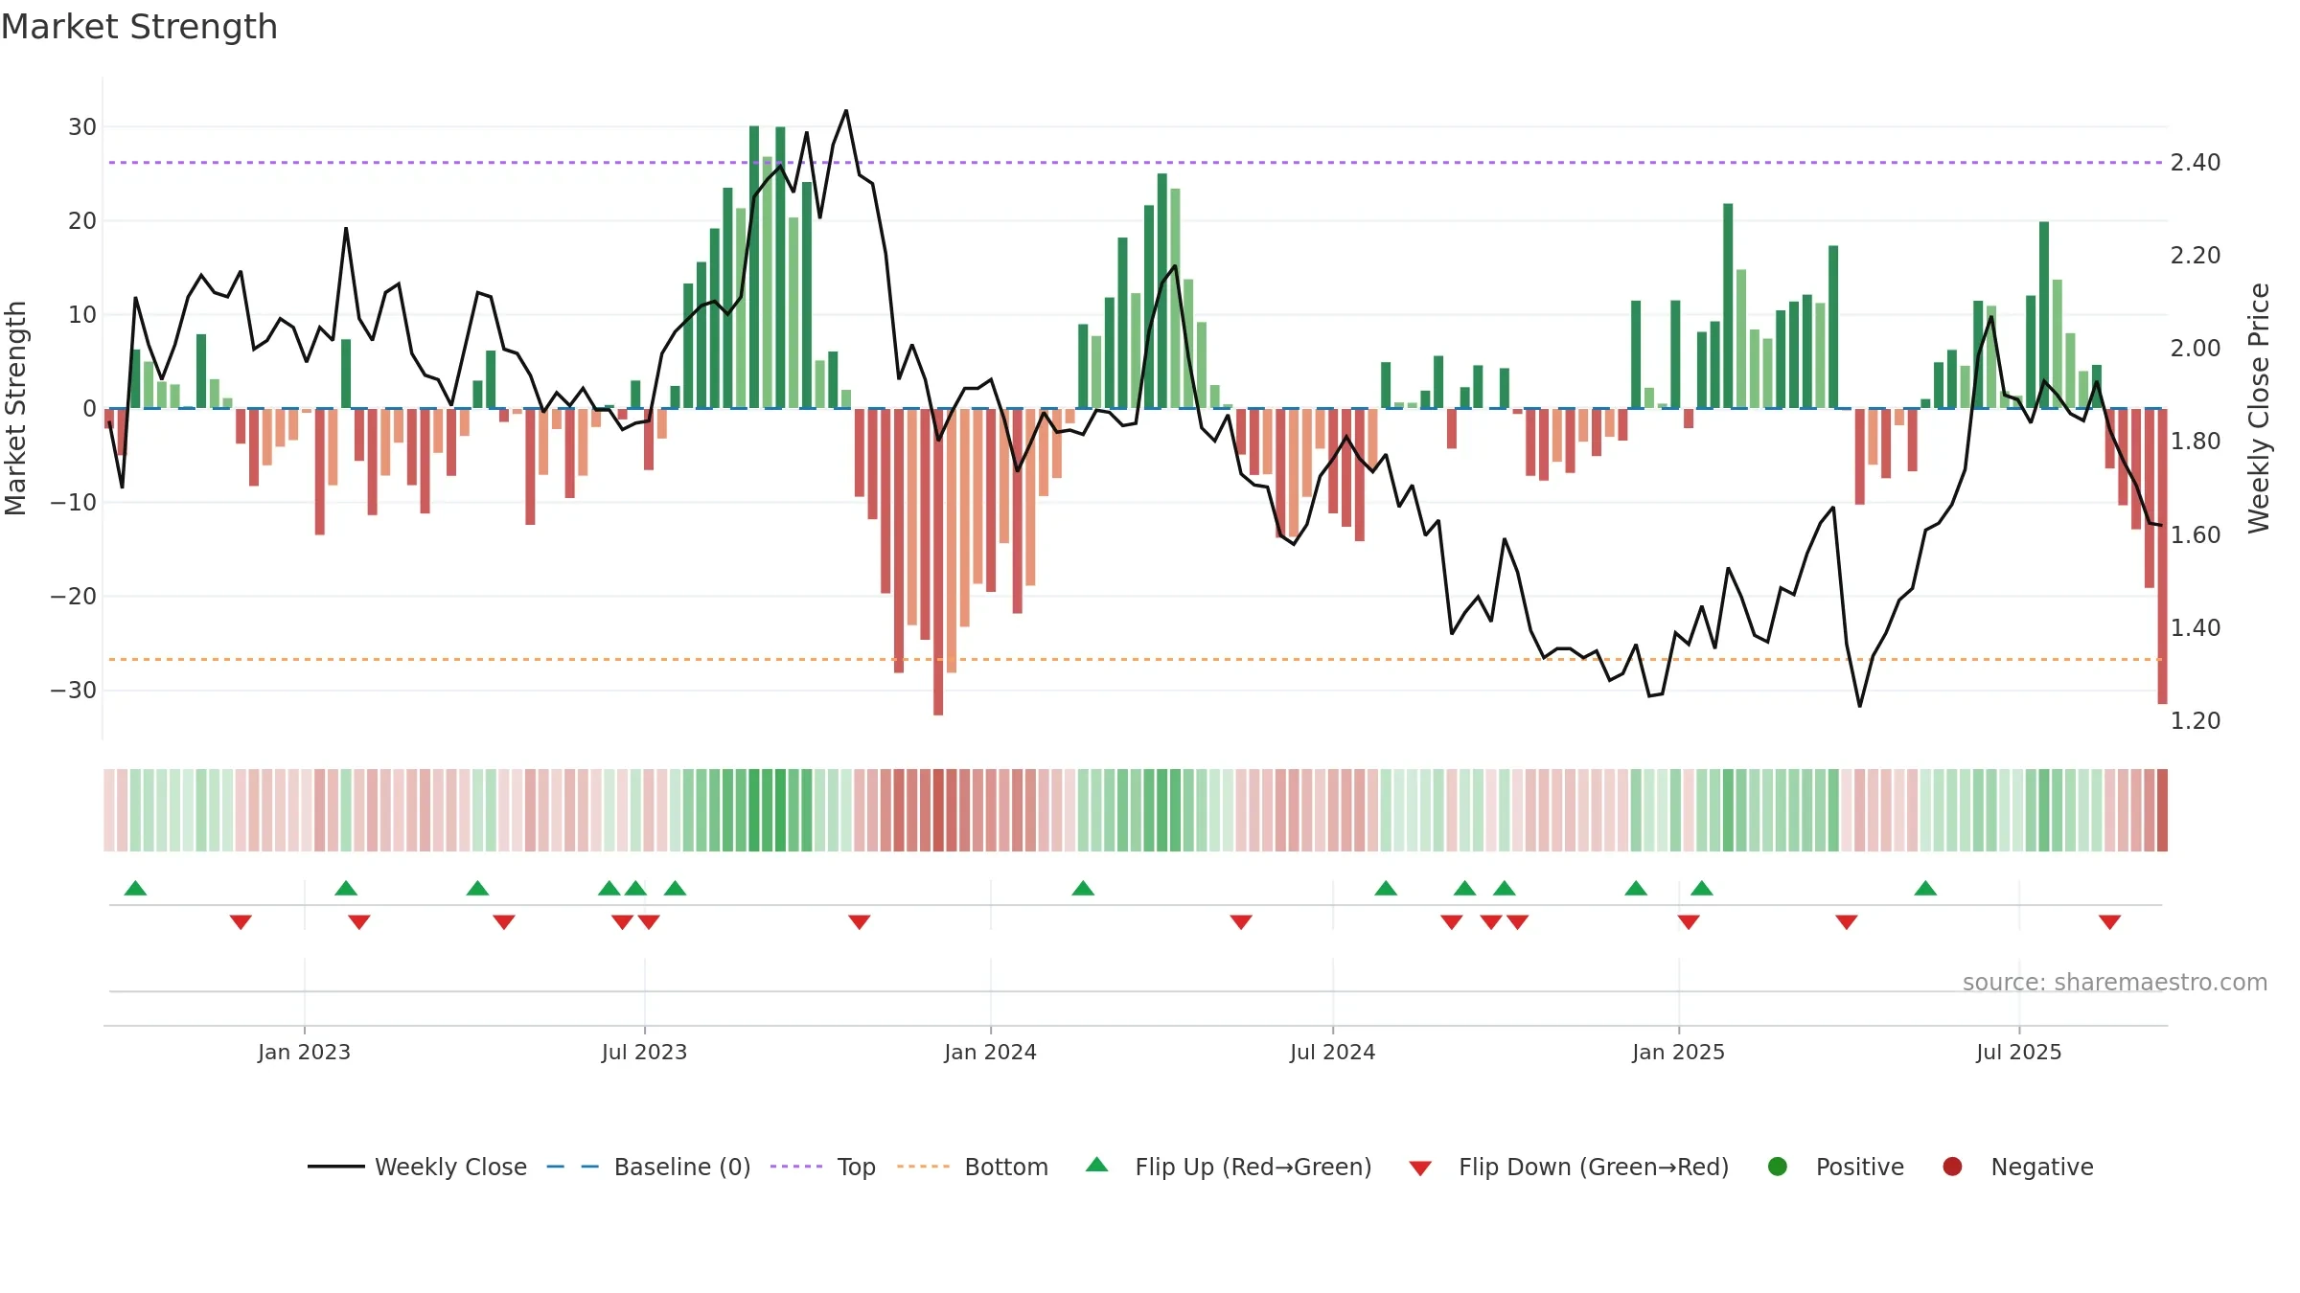Click the Jul 2023 x-axis label
The height and width of the screenshot is (1293, 2300).
point(644,1052)
